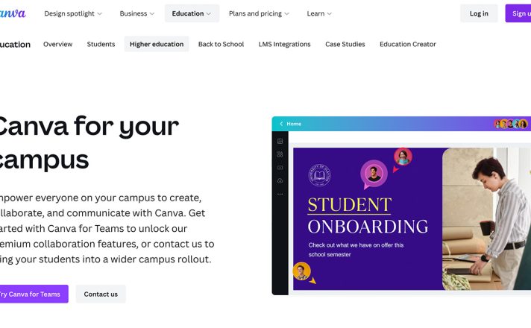Screen dimensions: 531x328
Task: Click the Contact us button
Action: [101, 294]
